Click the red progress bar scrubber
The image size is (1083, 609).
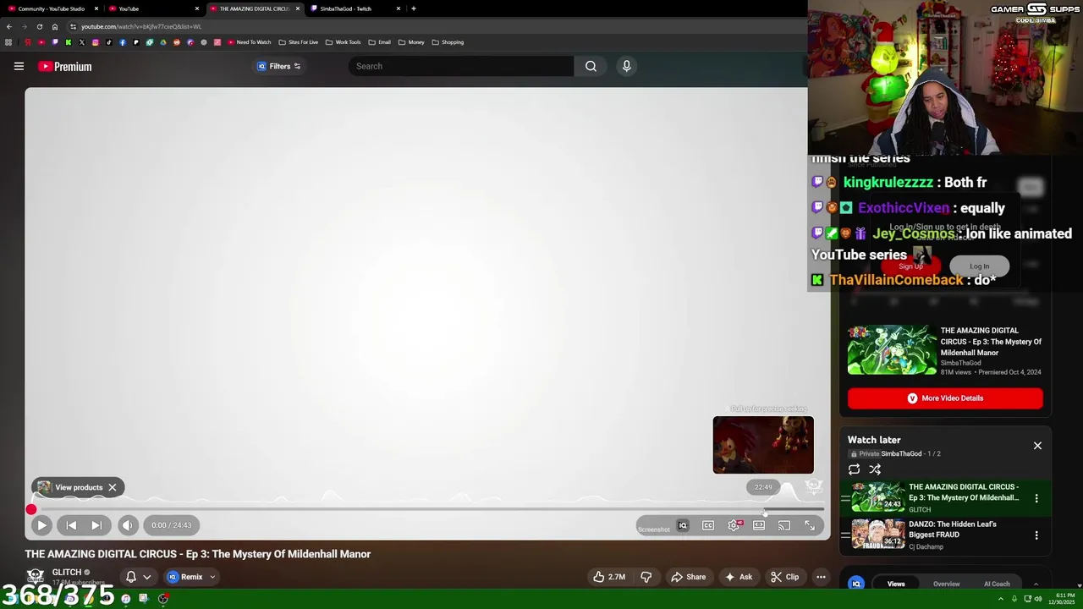point(31,509)
